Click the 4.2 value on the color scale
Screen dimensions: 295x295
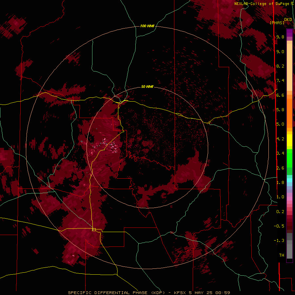coord(280,139)
